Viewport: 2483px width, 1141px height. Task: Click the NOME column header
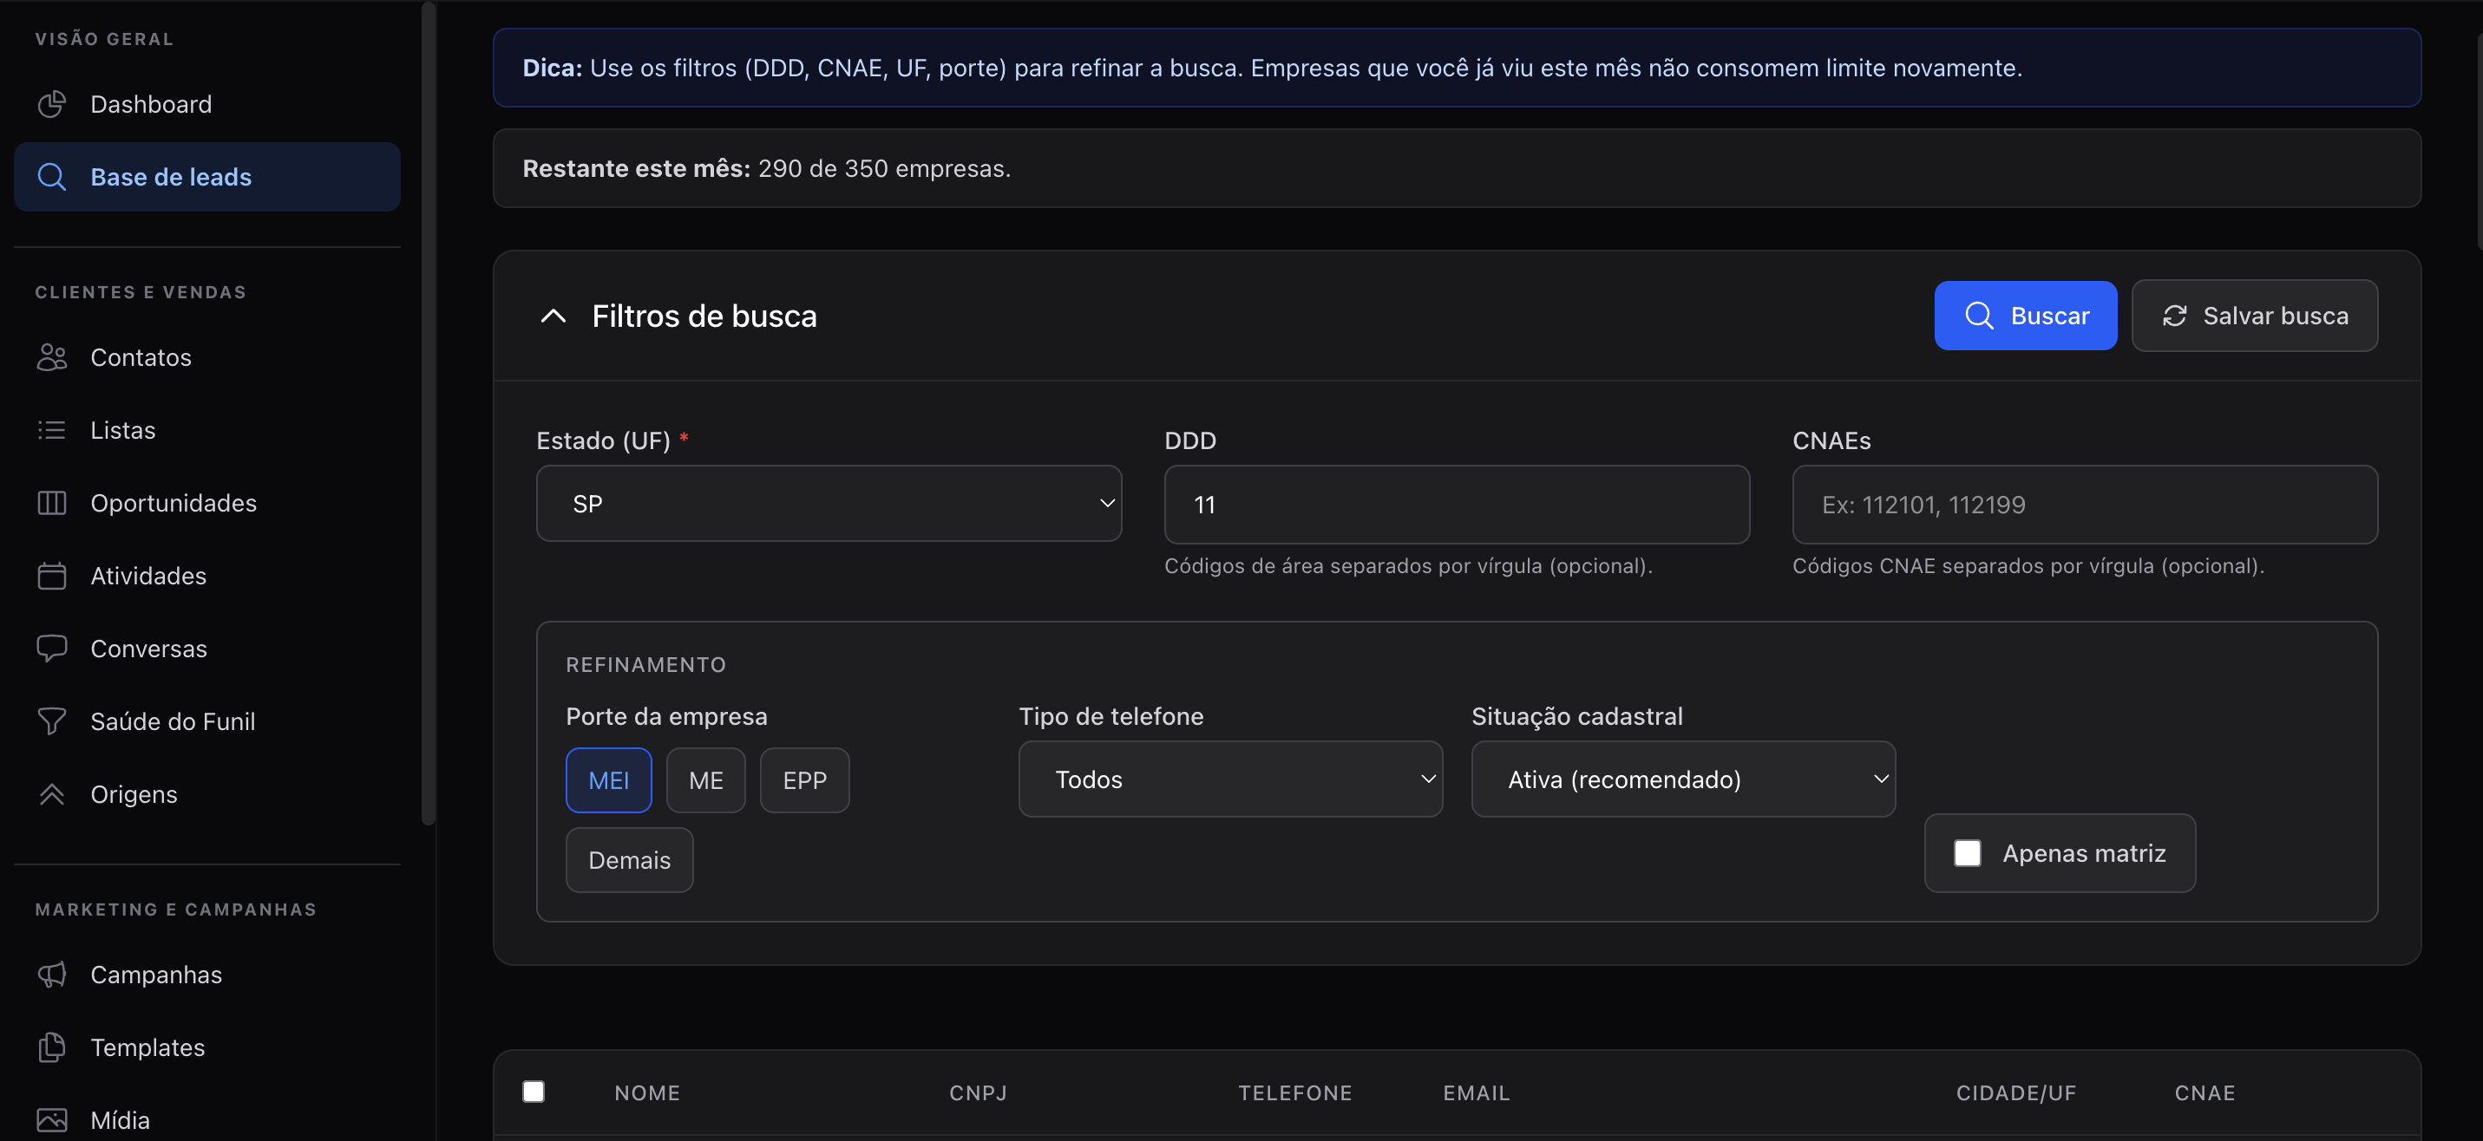tap(646, 1092)
